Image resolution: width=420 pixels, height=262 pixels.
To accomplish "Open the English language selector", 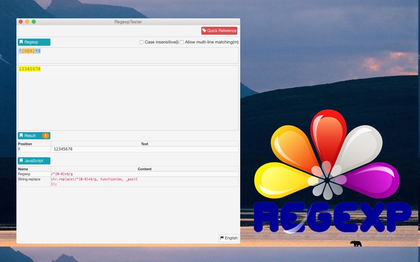I will tap(228, 238).
